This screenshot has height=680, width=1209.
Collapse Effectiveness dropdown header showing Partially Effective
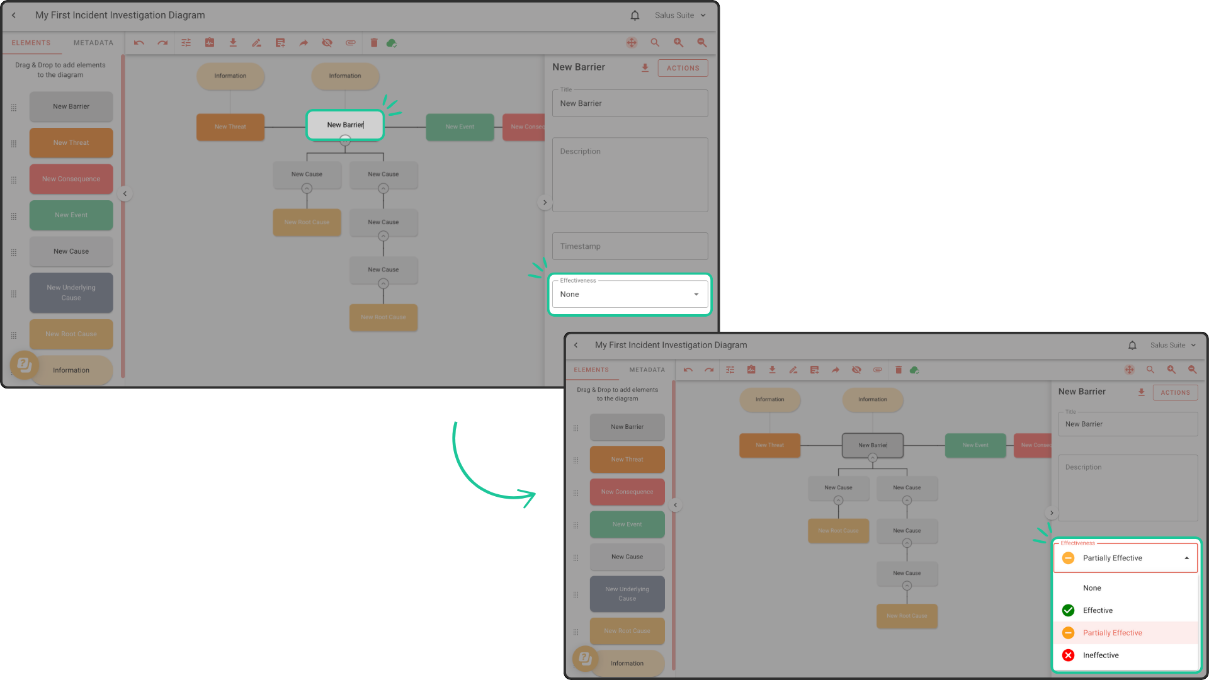tap(1125, 558)
